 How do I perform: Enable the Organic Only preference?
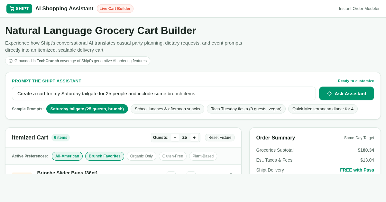[142, 156]
